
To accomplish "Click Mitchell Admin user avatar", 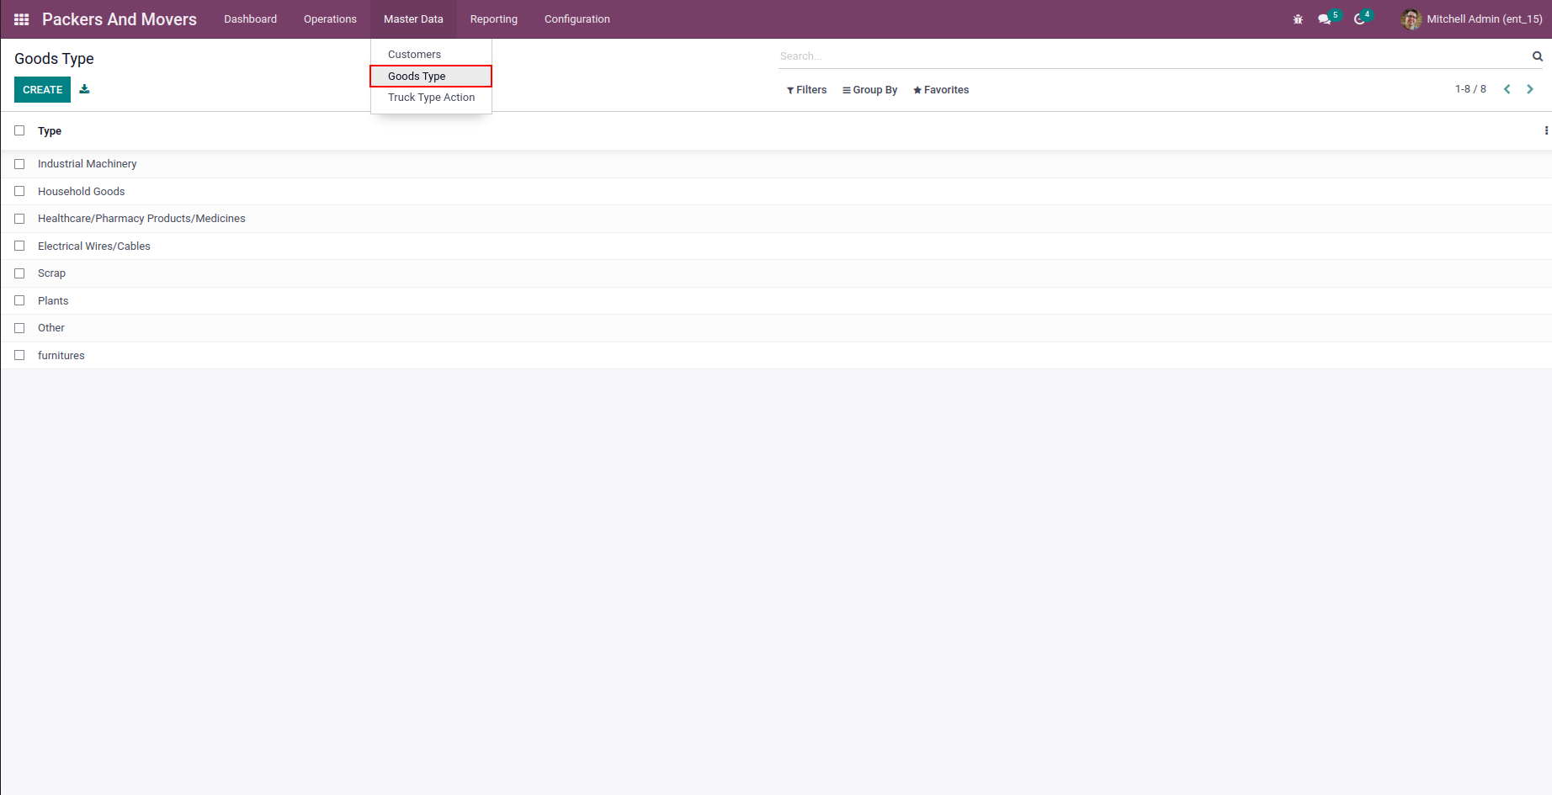I will pyautogui.click(x=1411, y=19).
